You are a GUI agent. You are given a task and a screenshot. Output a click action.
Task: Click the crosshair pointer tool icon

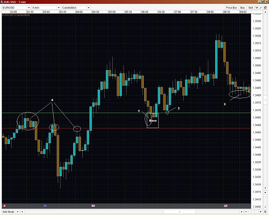[x=257, y=8]
